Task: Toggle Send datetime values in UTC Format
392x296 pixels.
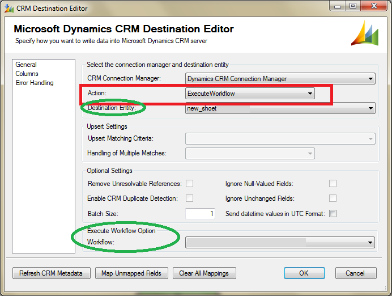Action: (x=333, y=213)
